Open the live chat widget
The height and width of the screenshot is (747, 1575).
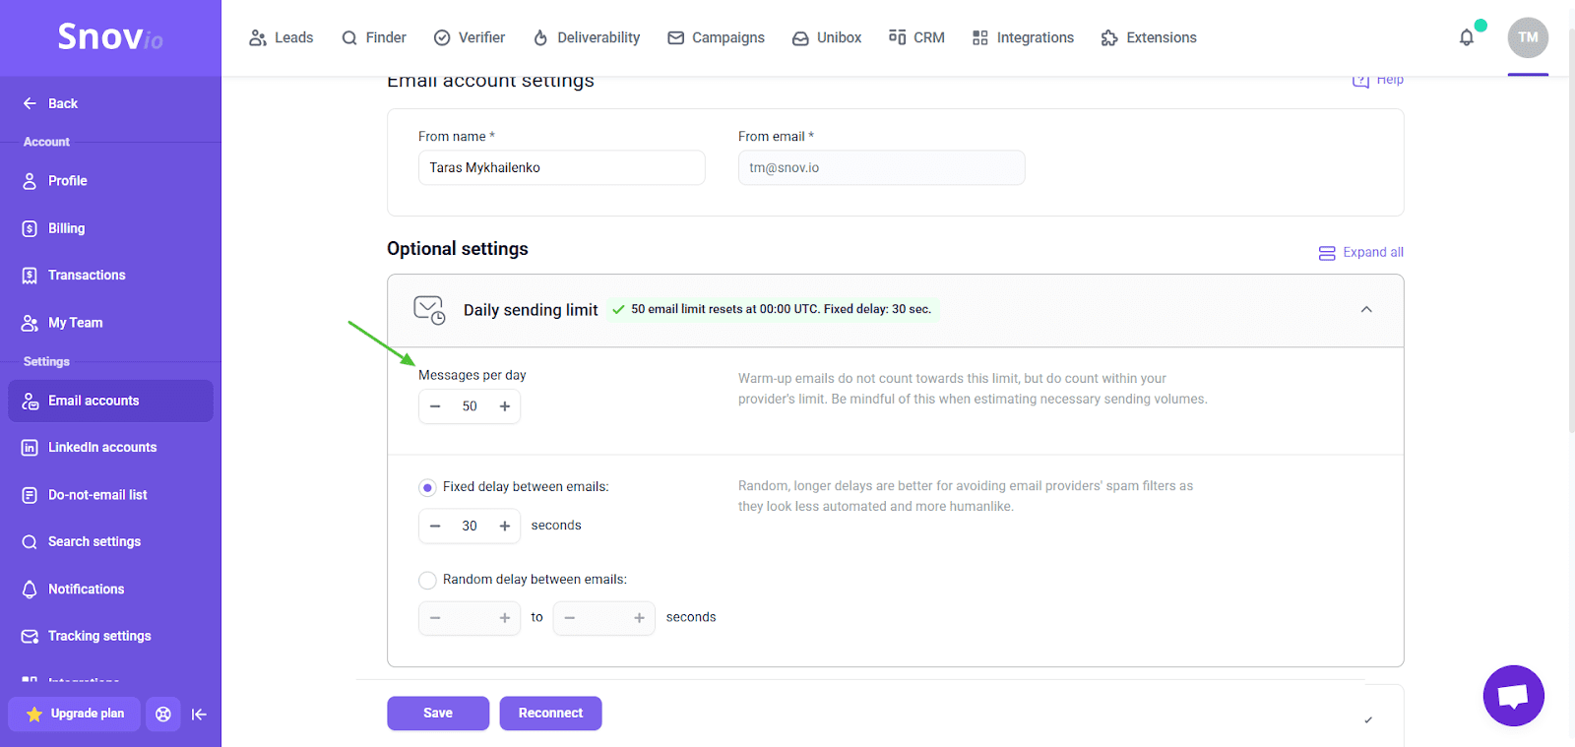coord(1513,696)
